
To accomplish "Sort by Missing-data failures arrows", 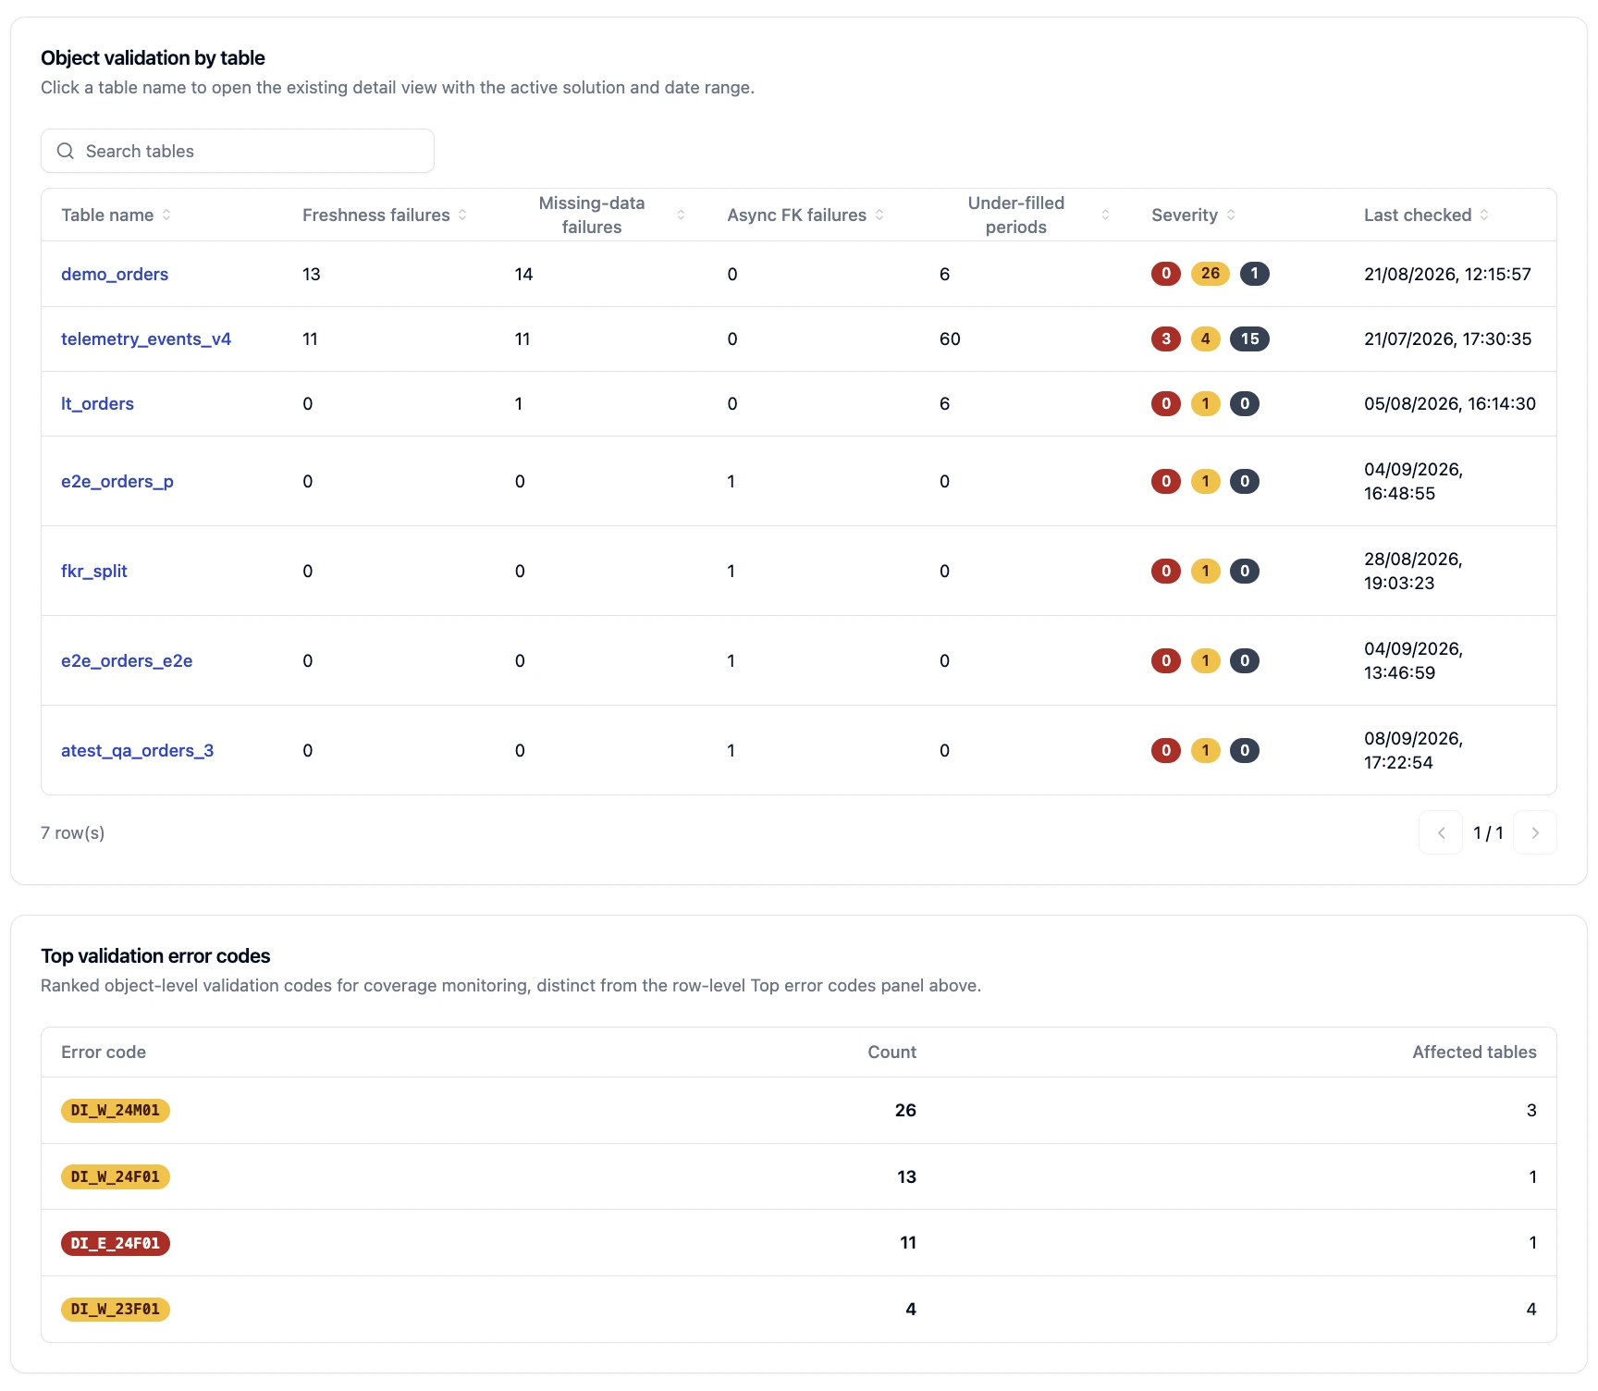I will pyautogui.click(x=681, y=215).
